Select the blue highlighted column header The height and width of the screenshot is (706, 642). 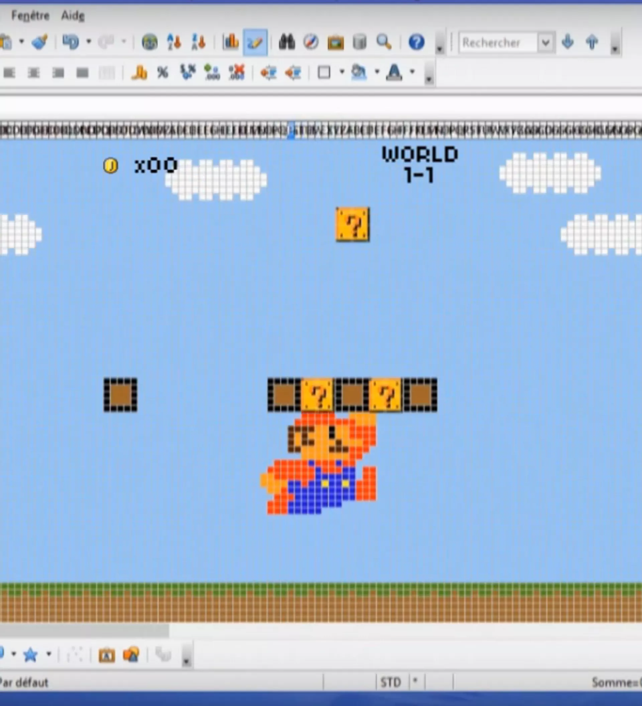291,130
